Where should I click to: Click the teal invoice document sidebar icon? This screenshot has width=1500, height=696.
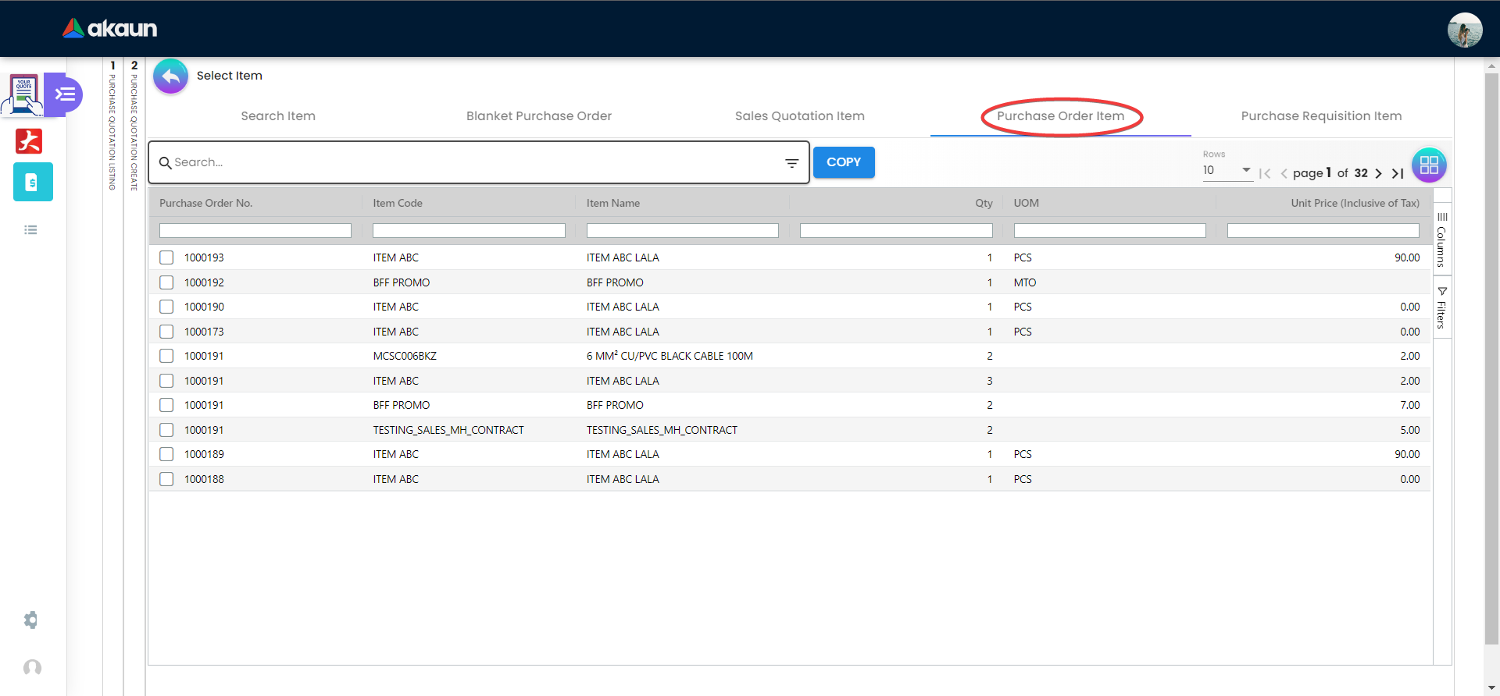click(33, 183)
